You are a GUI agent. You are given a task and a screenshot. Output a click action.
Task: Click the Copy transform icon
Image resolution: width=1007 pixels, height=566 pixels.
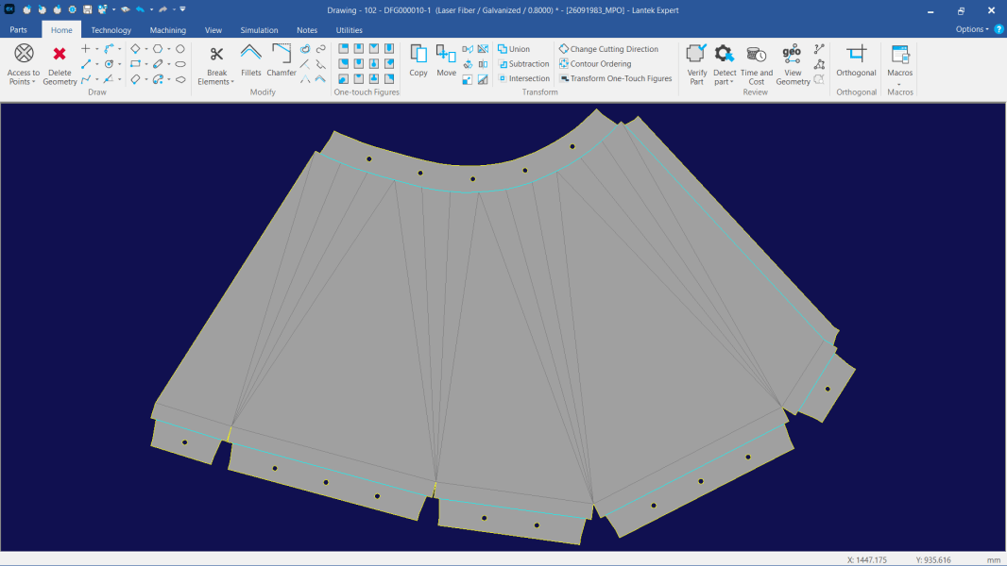pos(418,54)
